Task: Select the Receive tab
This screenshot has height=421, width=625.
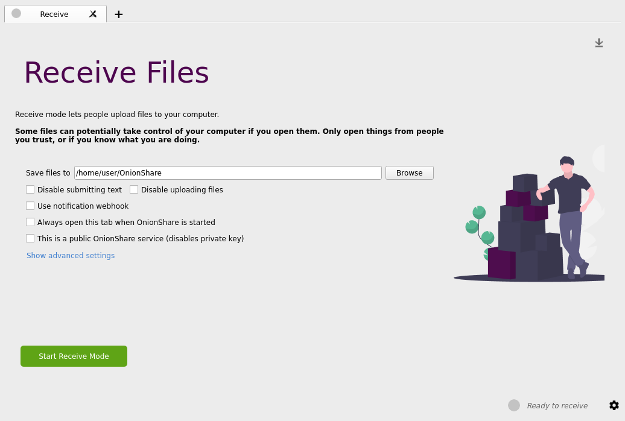Action: pos(54,14)
